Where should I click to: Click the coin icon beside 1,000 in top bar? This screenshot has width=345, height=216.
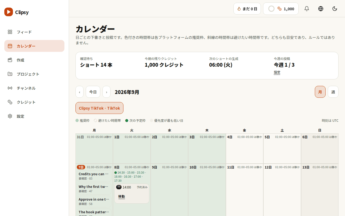(x=280, y=9)
